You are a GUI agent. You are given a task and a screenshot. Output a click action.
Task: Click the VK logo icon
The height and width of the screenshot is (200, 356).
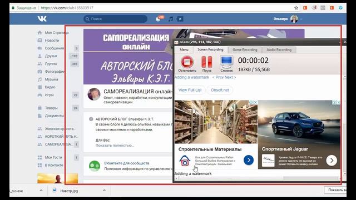pos(42,19)
